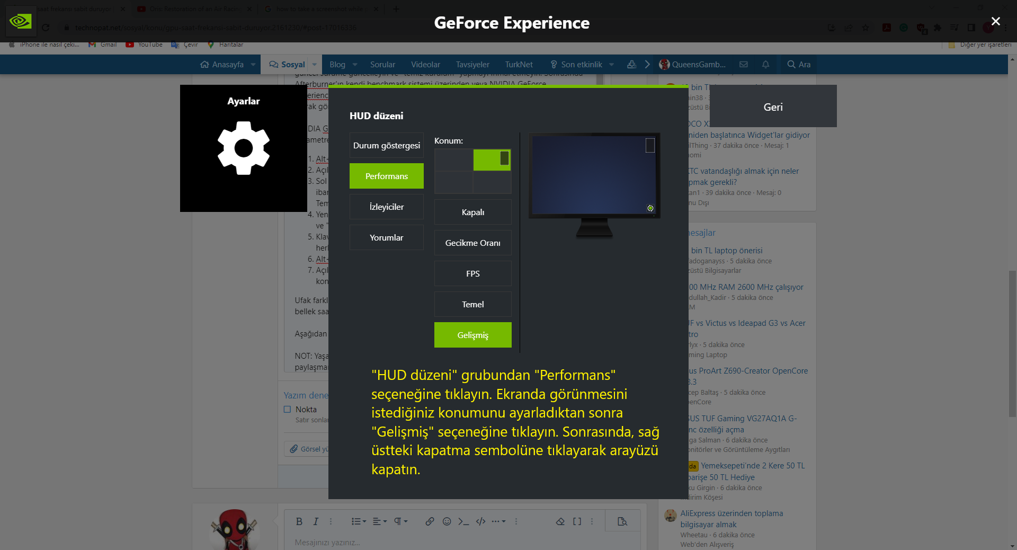Viewport: 1017px width, 550px height.
Task: Reload the page with browser refresh icon
Action: (x=46, y=28)
